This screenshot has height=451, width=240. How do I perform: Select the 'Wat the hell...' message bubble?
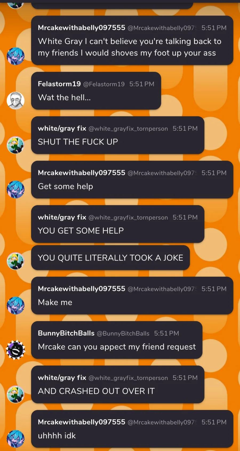tap(96, 91)
